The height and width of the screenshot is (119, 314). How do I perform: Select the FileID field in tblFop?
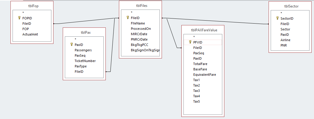coord(32,24)
